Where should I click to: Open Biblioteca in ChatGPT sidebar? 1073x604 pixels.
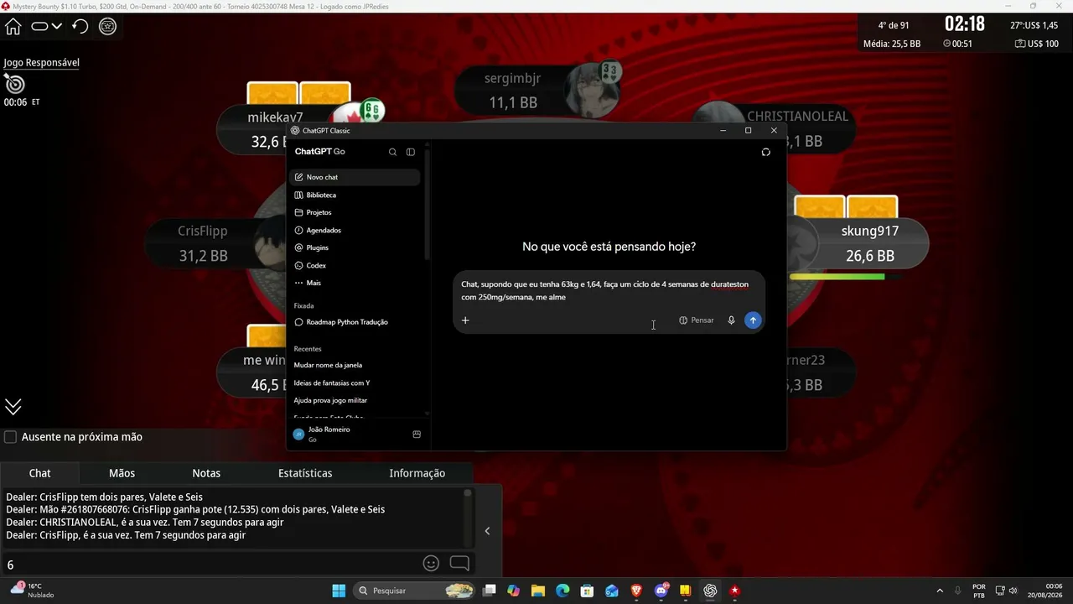355,195
